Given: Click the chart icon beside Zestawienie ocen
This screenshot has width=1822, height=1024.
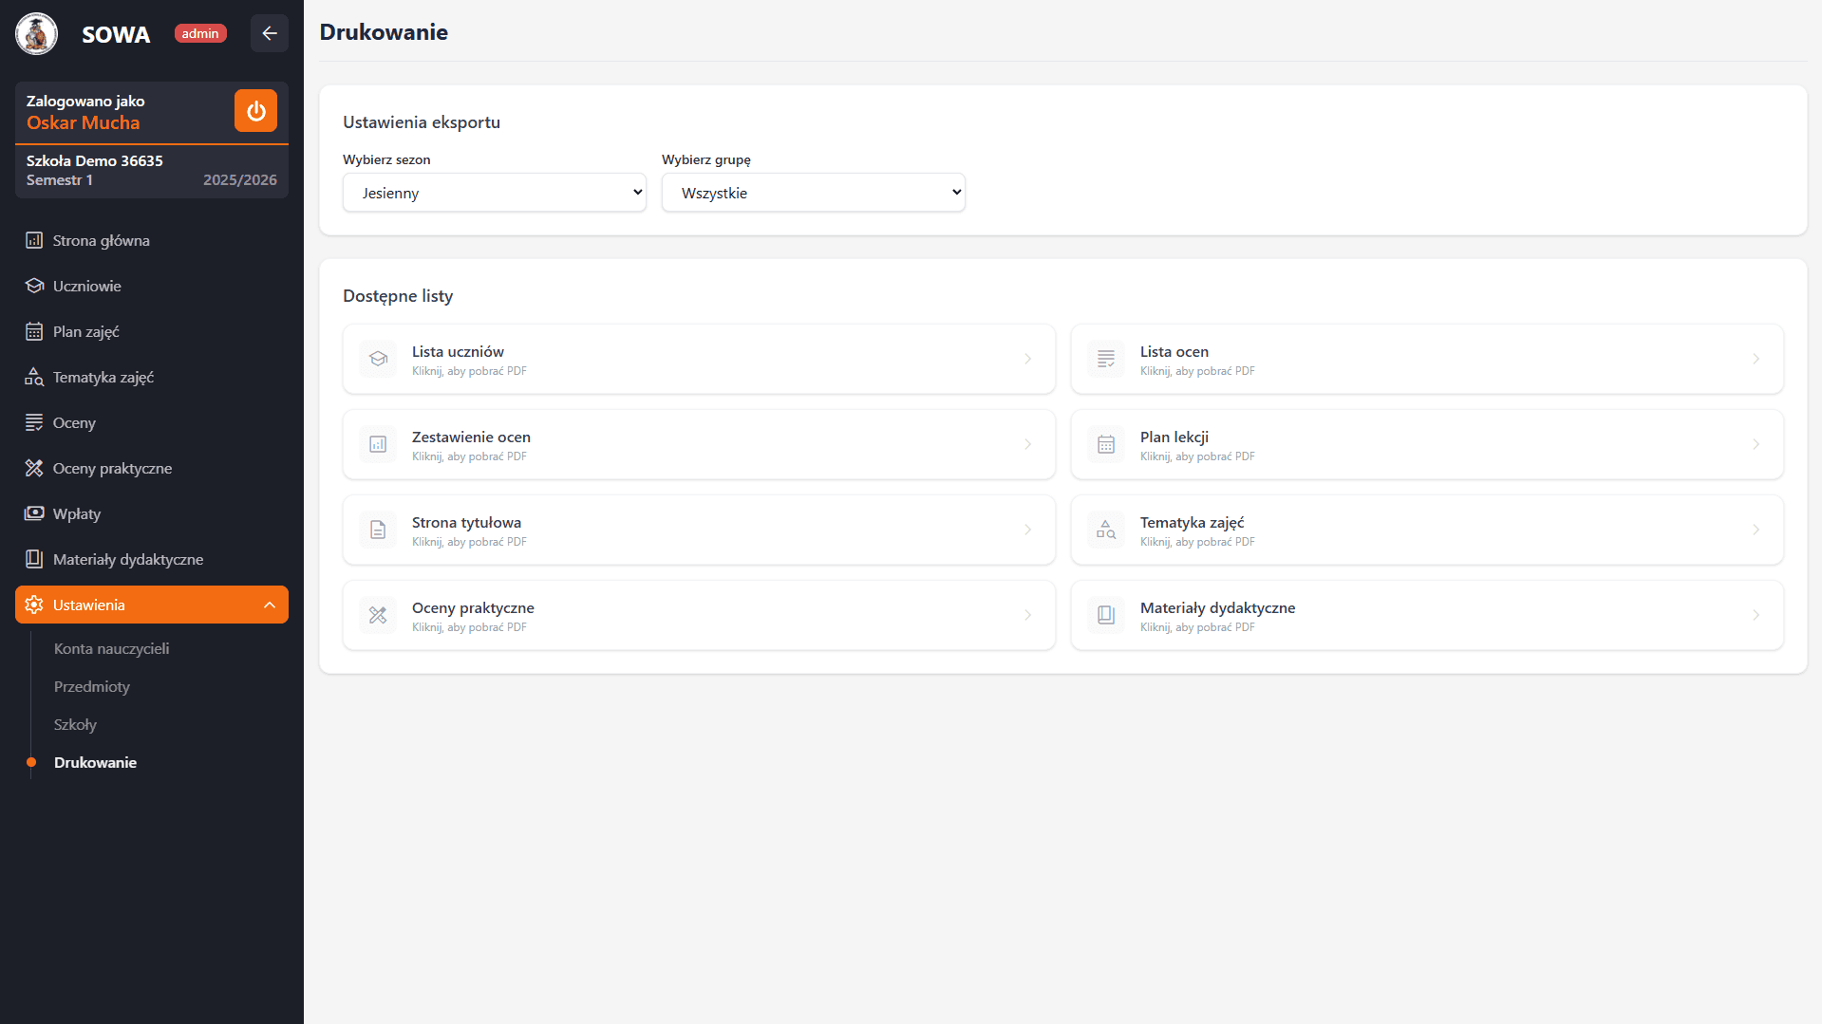Looking at the screenshot, I should [378, 444].
